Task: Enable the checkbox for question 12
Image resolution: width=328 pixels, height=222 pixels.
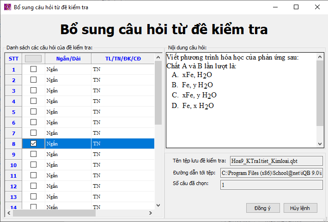Action: tap(33, 186)
